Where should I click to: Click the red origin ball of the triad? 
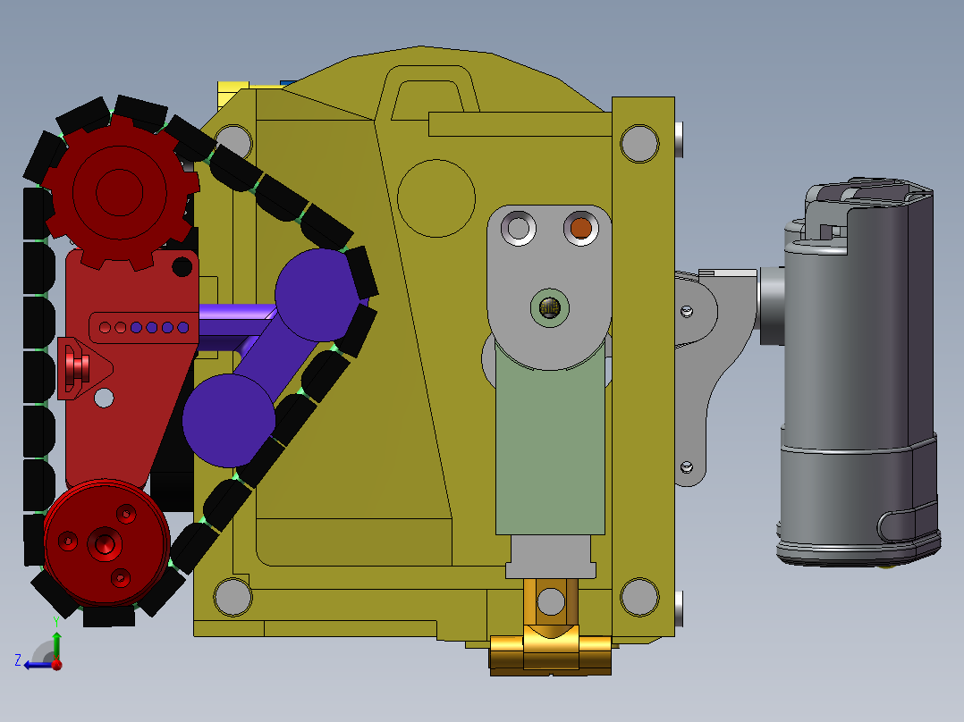(57, 664)
